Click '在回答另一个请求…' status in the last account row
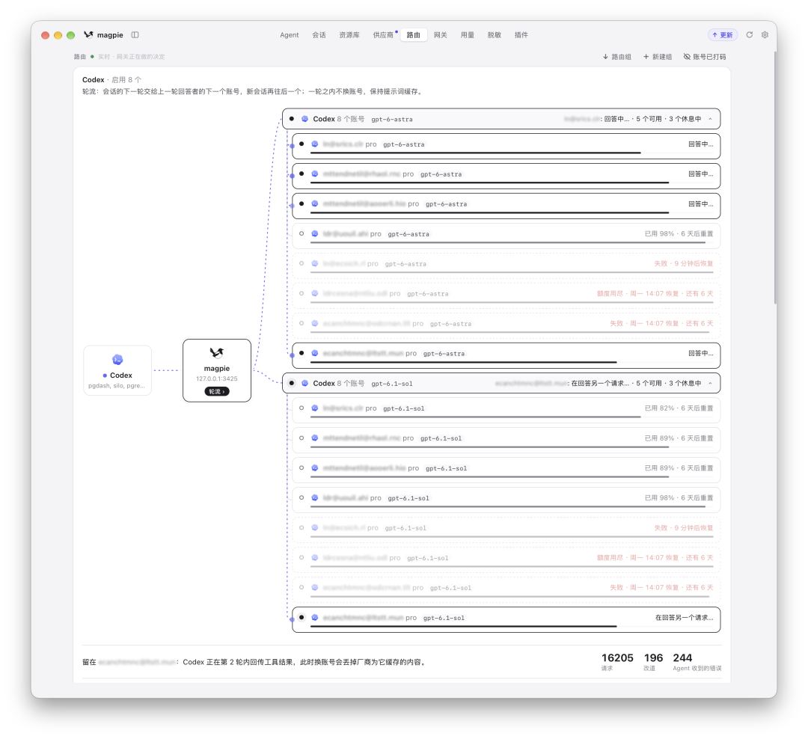808x739 pixels. [x=685, y=617]
